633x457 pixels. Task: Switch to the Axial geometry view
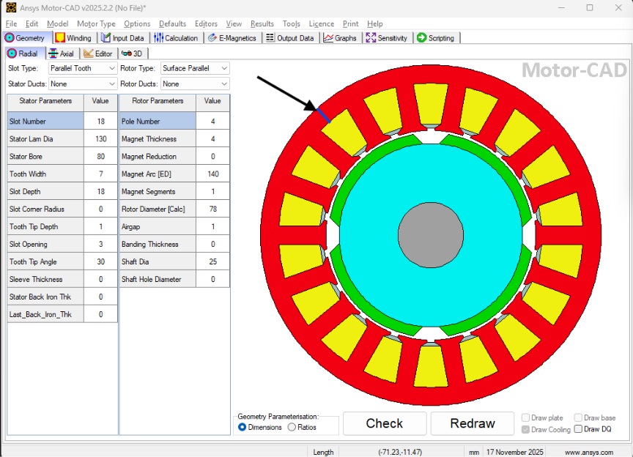tap(62, 53)
